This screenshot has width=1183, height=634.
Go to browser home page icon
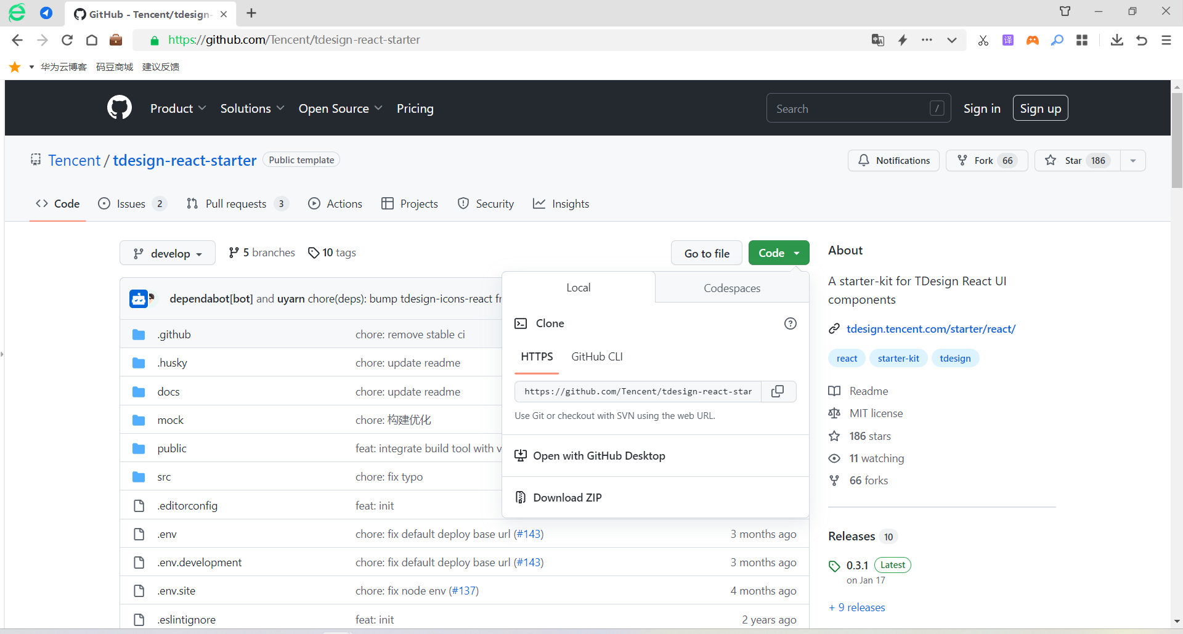point(92,40)
